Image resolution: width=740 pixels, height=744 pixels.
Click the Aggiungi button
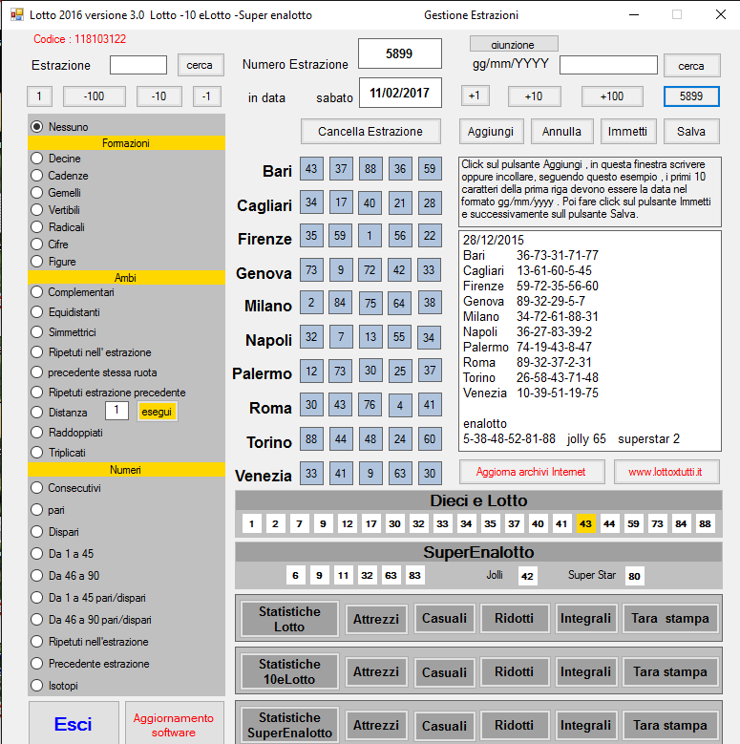pos(492,131)
